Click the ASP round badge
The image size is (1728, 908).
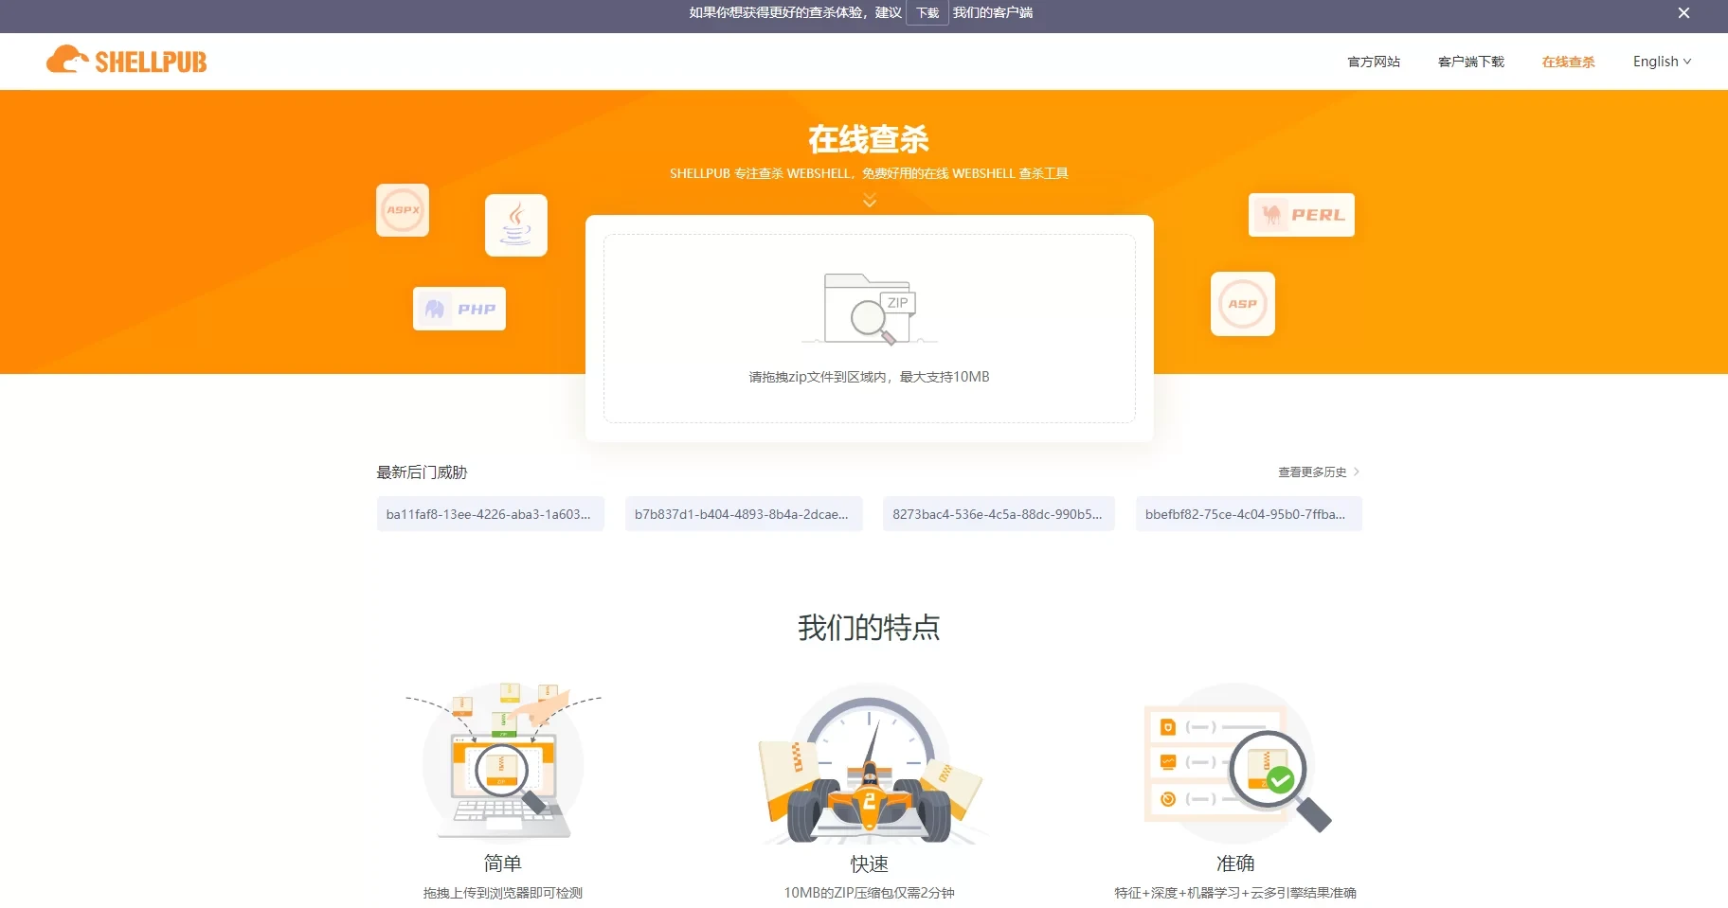(x=1243, y=304)
